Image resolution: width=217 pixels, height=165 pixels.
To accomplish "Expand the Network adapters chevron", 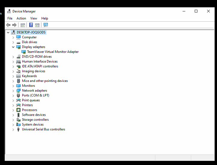I will [13, 91].
